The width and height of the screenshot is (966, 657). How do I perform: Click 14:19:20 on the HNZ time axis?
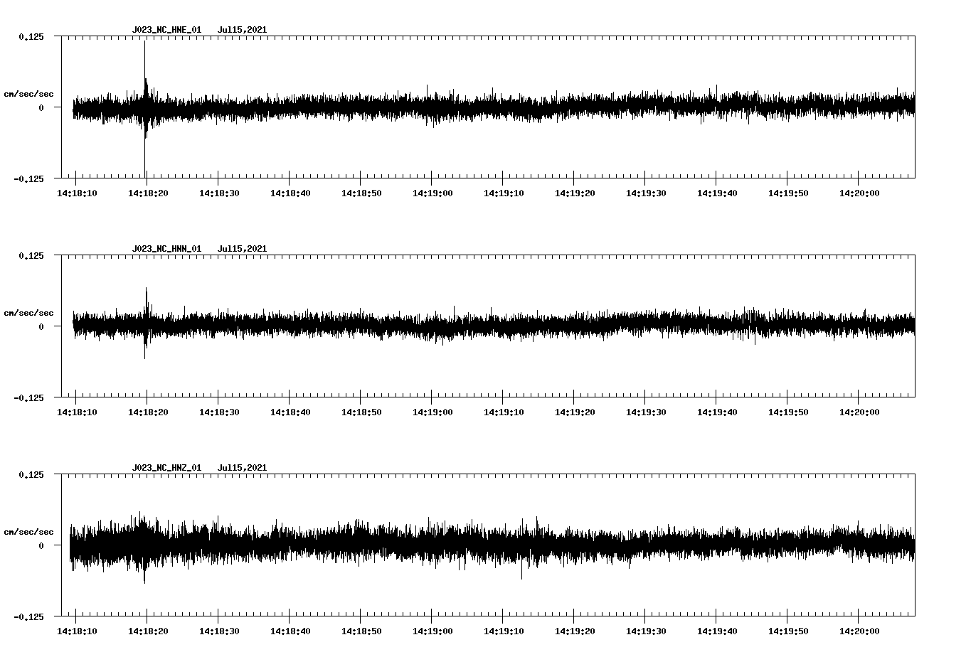click(x=575, y=631)
